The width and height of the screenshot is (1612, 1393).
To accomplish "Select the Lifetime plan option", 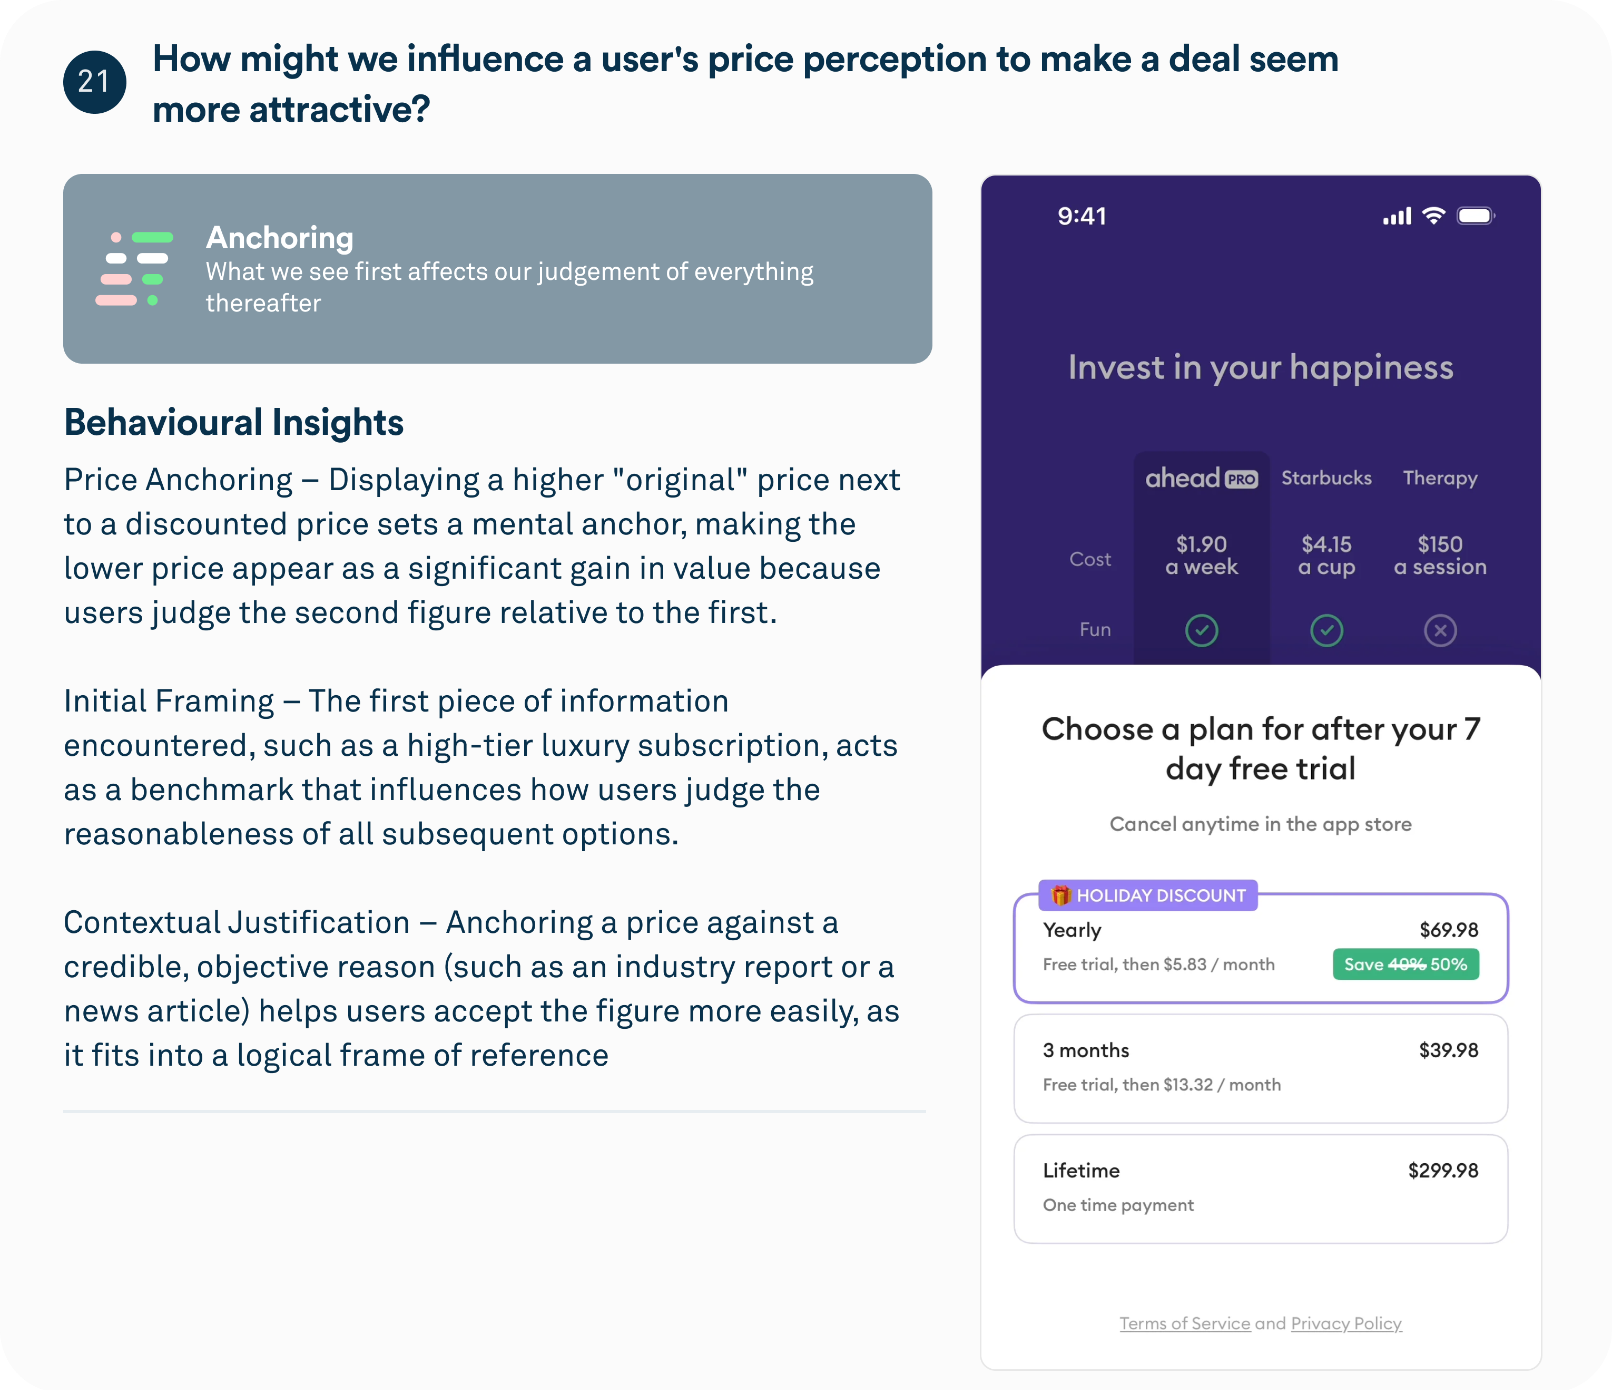I will point(1260,1189).
